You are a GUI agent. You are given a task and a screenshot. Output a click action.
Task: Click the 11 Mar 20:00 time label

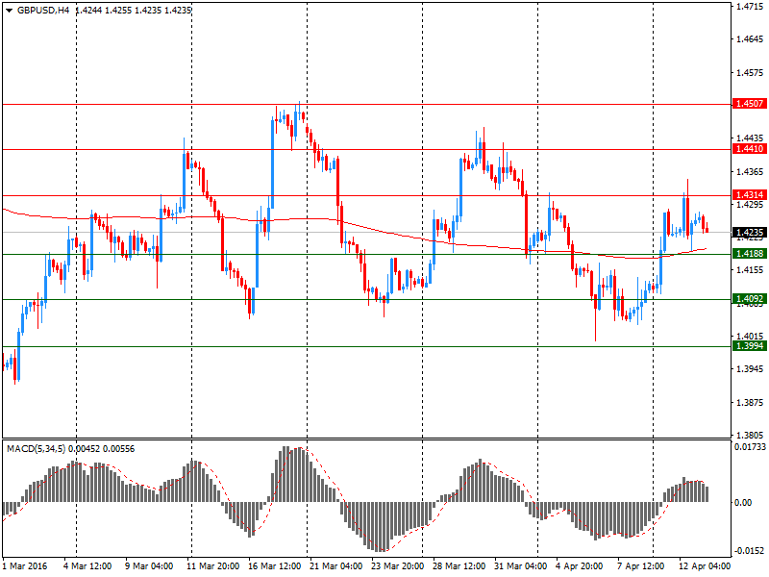coord(212,566)
